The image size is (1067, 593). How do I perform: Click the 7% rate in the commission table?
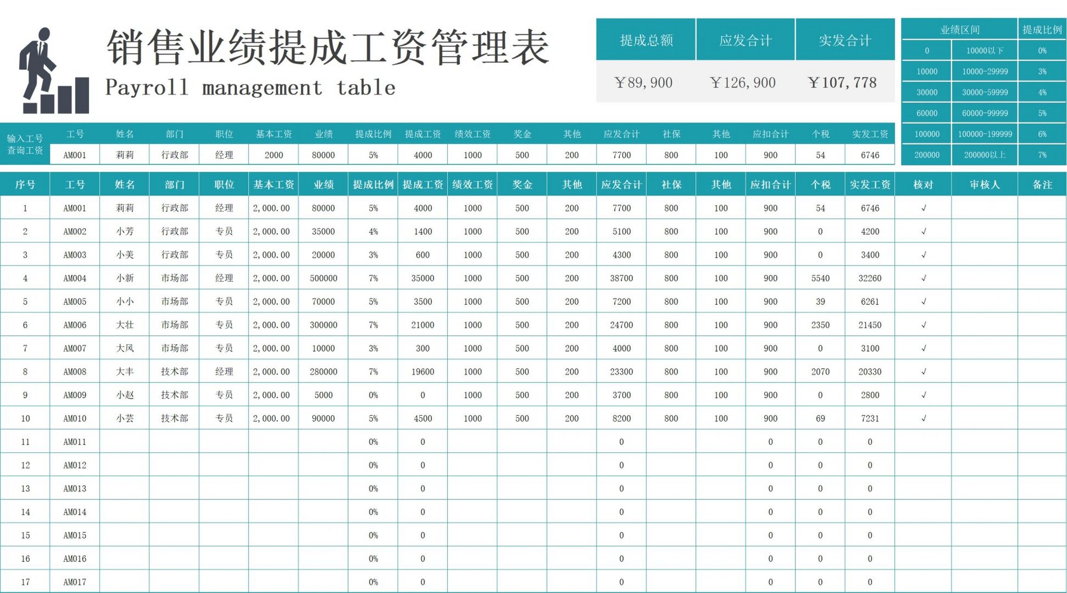[1042, 155]
